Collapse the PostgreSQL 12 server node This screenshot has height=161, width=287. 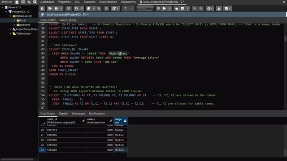pos(6,12)
